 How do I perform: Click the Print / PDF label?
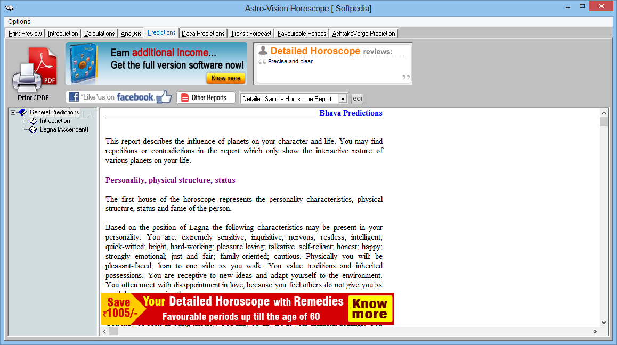33,97
